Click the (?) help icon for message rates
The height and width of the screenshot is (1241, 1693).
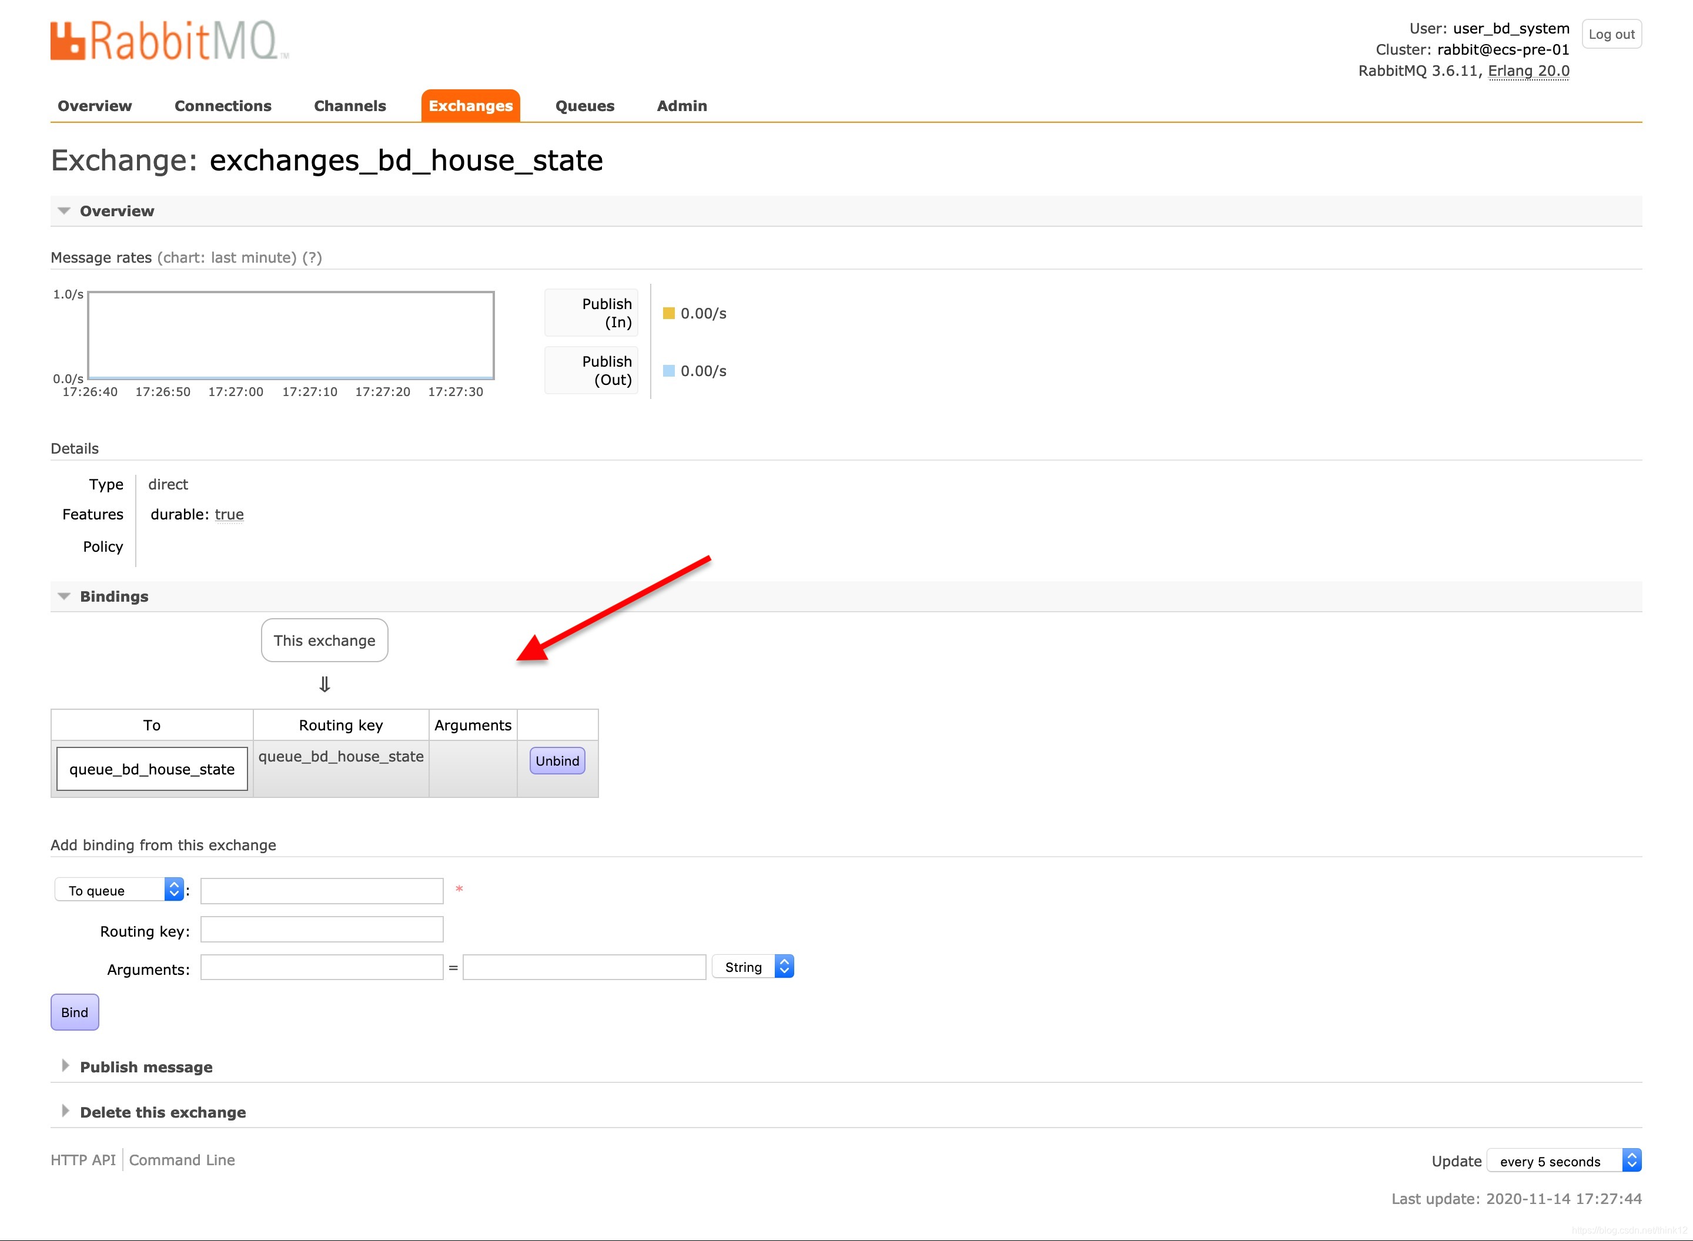(312, 258)
